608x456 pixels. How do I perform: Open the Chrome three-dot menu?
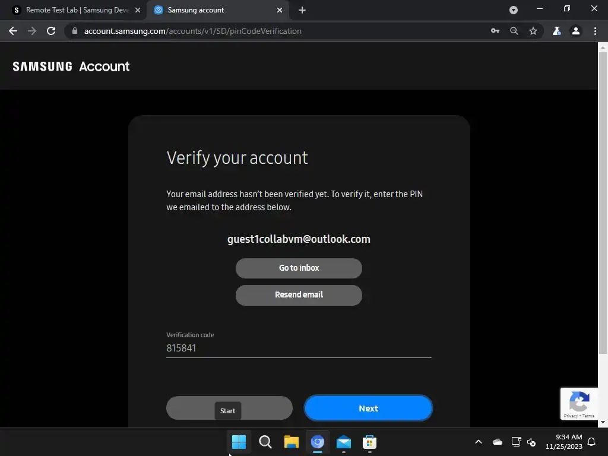(x=595, y=31)
